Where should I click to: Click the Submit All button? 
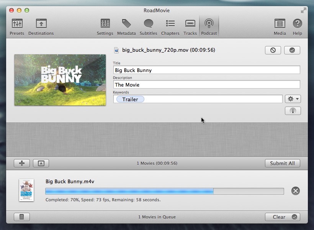click(x=282, y=163)
